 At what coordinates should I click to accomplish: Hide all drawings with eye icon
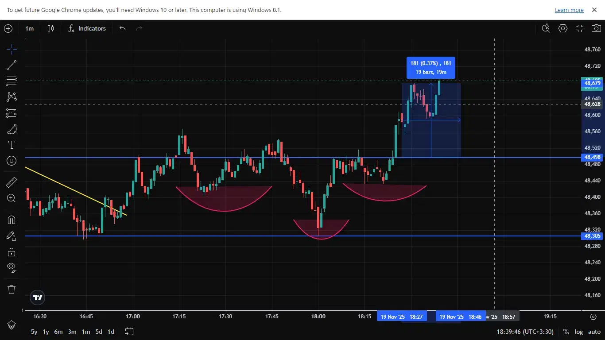12,267
